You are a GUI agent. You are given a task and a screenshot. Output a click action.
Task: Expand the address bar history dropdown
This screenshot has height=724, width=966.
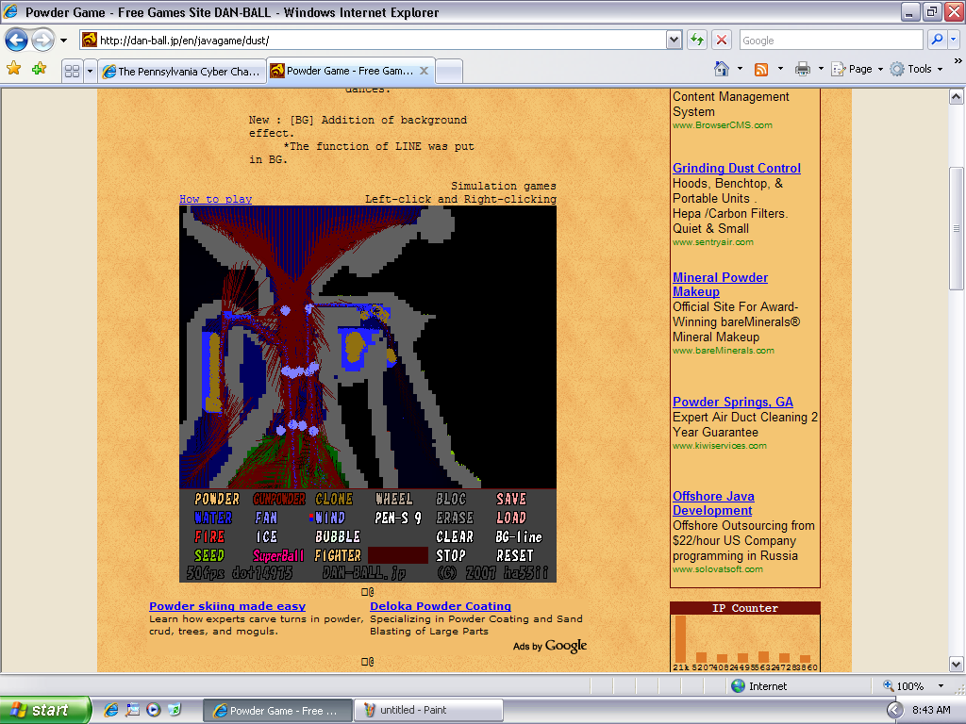[x=674, y=40]
